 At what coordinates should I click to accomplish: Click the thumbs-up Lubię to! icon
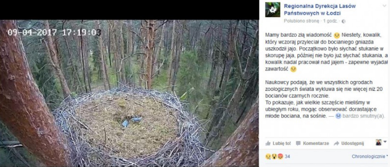[x=268, y=143]
